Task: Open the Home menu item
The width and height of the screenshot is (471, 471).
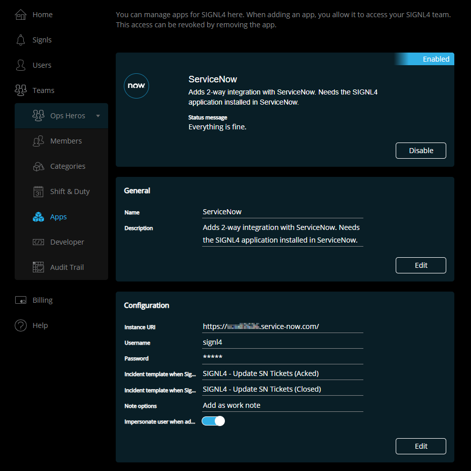Action: tap(42, 15)
